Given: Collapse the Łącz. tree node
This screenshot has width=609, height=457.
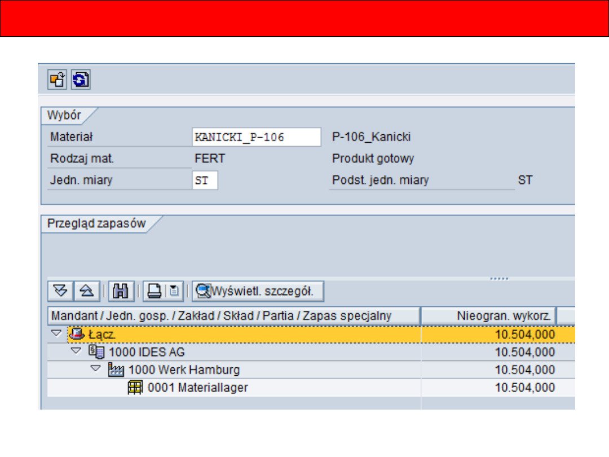Looking at the screenshot, I should pos(56,333).
